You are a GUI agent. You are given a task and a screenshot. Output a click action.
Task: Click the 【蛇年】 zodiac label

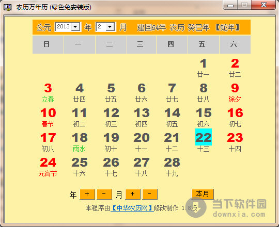click(227, 27)
